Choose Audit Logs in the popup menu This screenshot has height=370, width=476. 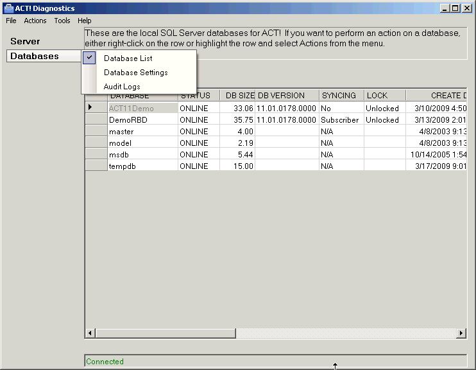[x=122, y=87]
